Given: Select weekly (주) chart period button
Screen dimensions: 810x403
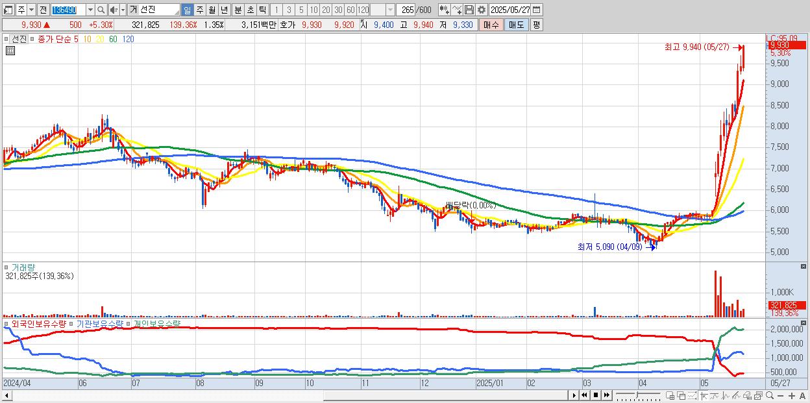Looking at the screenshot, I should coord(199,10).
